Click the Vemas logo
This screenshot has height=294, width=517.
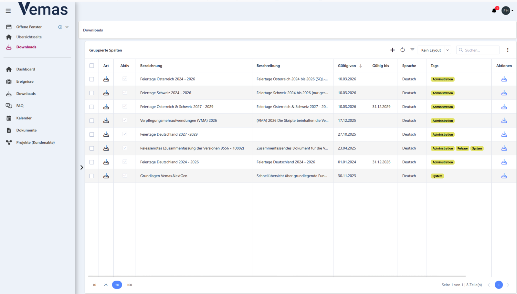[43, 9]
